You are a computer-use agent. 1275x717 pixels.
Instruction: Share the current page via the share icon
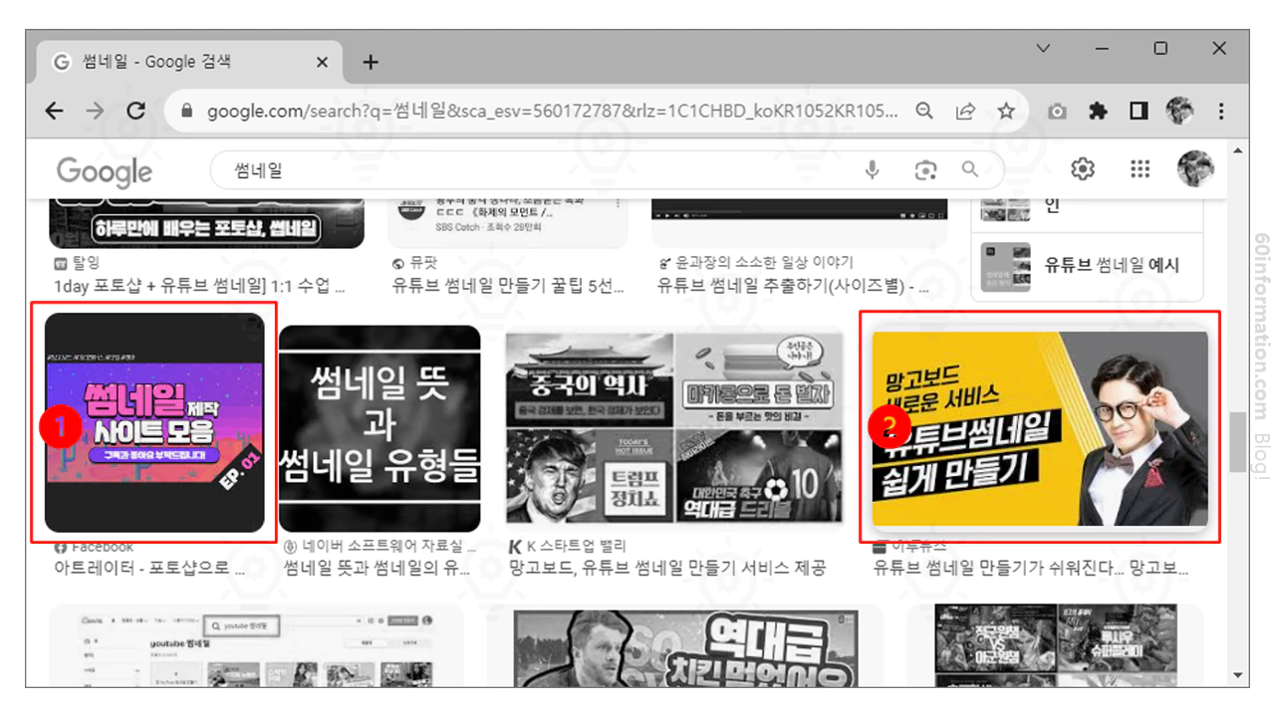tap(965, 111)
